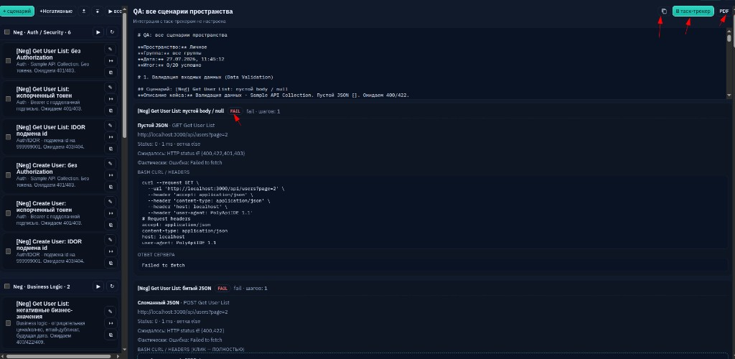Click right arrow of horizontal scrollbar
Image resolution: width=735 pixels, height=359 pixels.
117,356
